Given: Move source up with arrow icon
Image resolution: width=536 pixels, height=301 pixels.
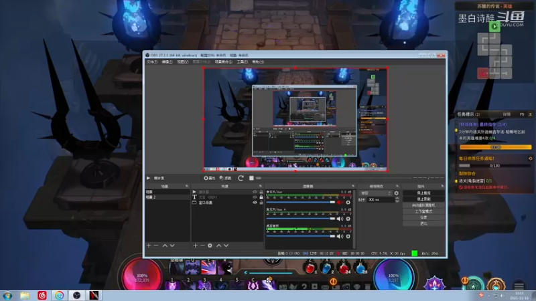Looking at the screenshot, I should (x=219, y=245).
